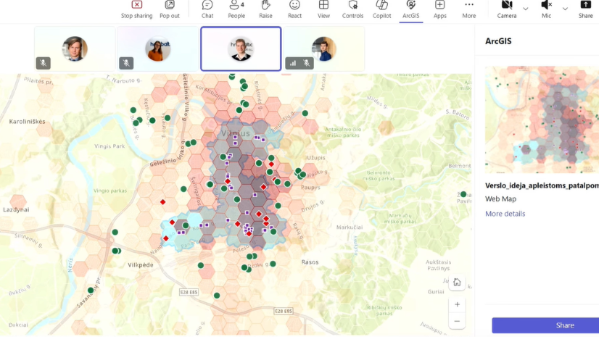Open the Chat panel
Image resolution: width=599 pixels, height=337 pixels.
tap(207, 9)
